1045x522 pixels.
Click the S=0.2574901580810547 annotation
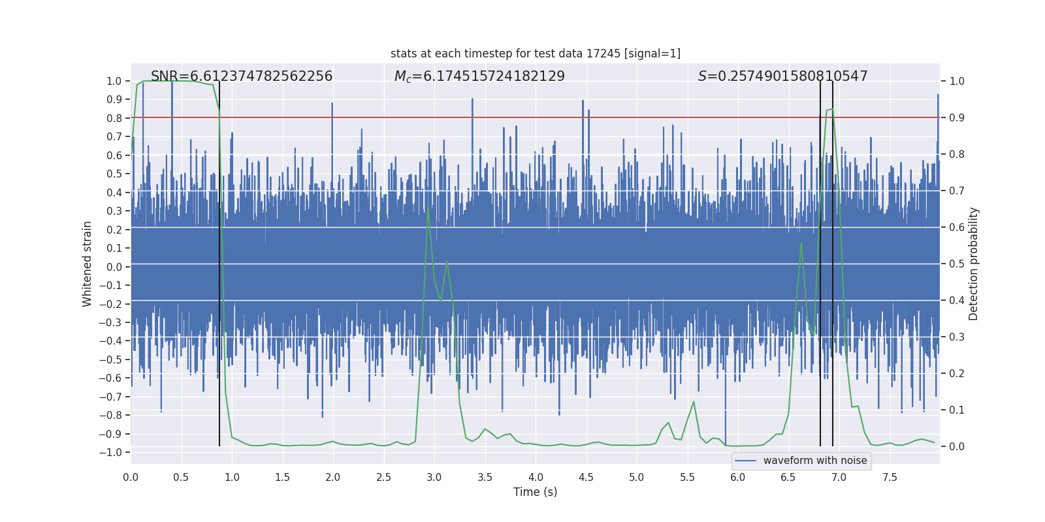click(x=782, y=76)
